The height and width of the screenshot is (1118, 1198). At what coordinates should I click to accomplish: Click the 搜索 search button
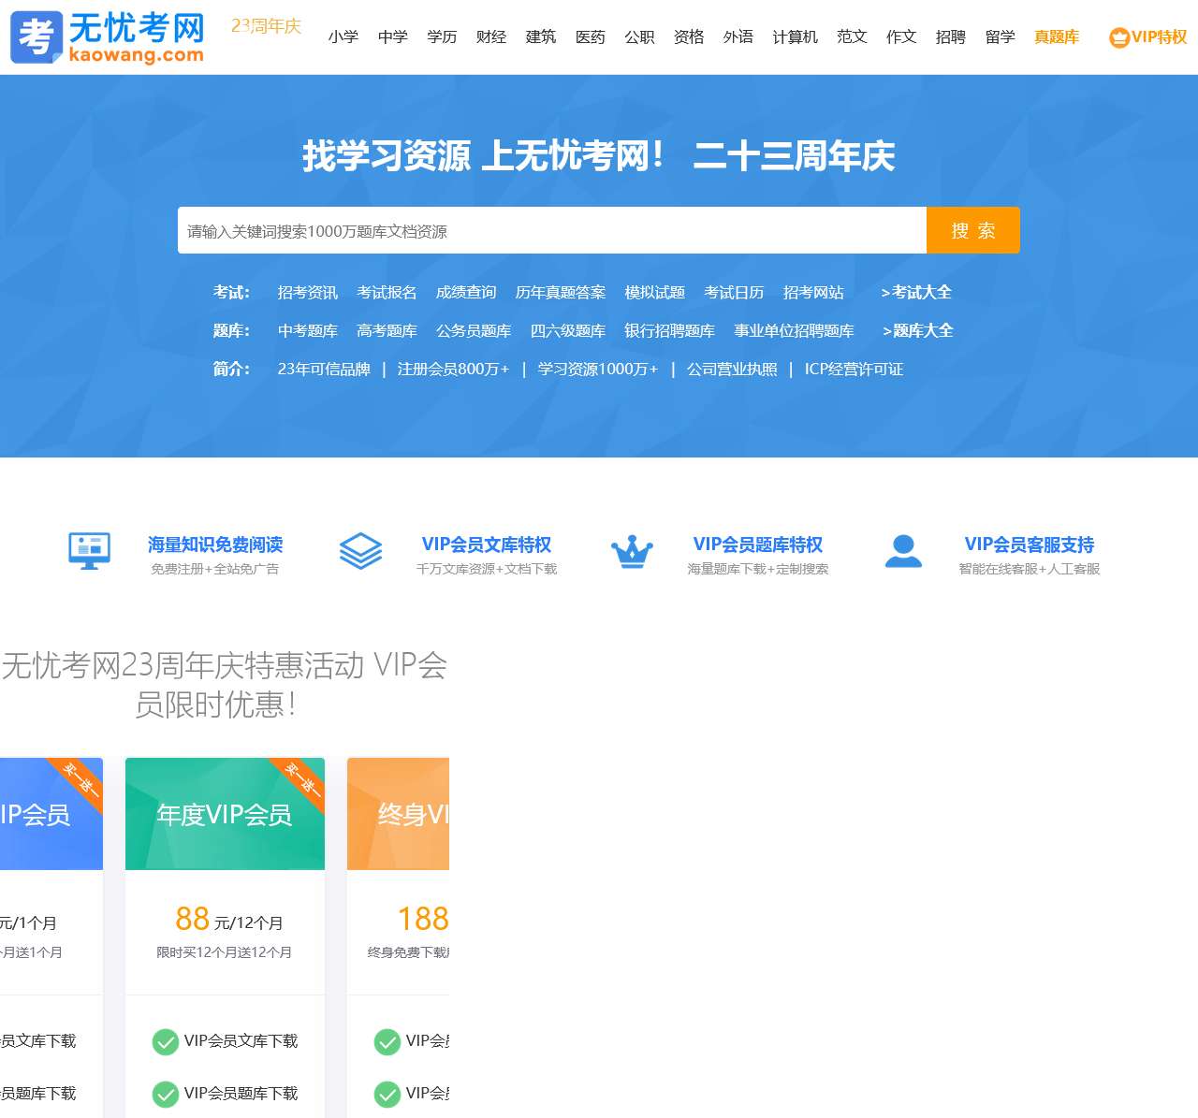pyautogui.click(x=973, y=230)
